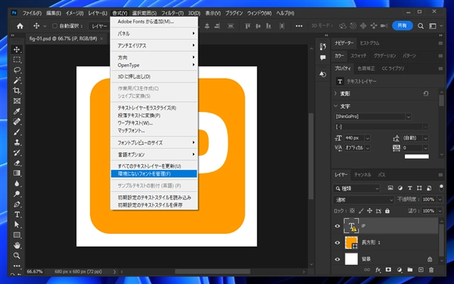Select the Crop tool
The image size is (454, 284).
pyautogui.click(x=17, y=91)
